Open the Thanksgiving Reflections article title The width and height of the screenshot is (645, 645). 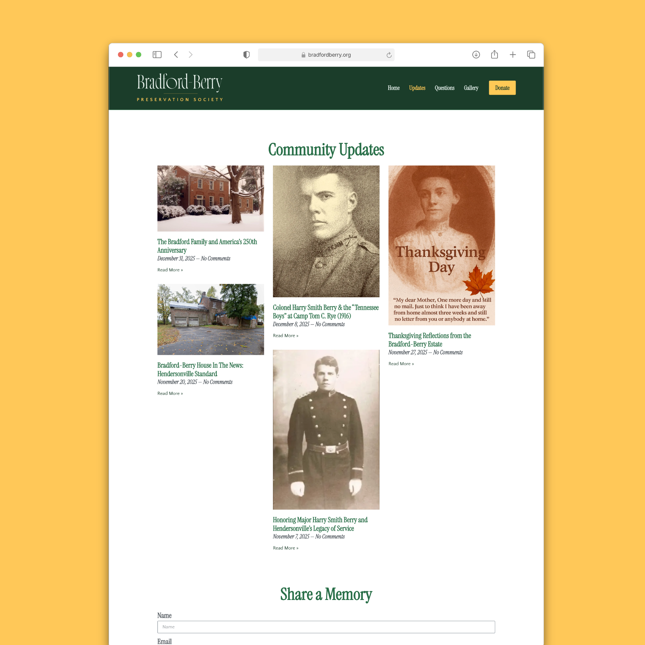(x=429, y=340)
